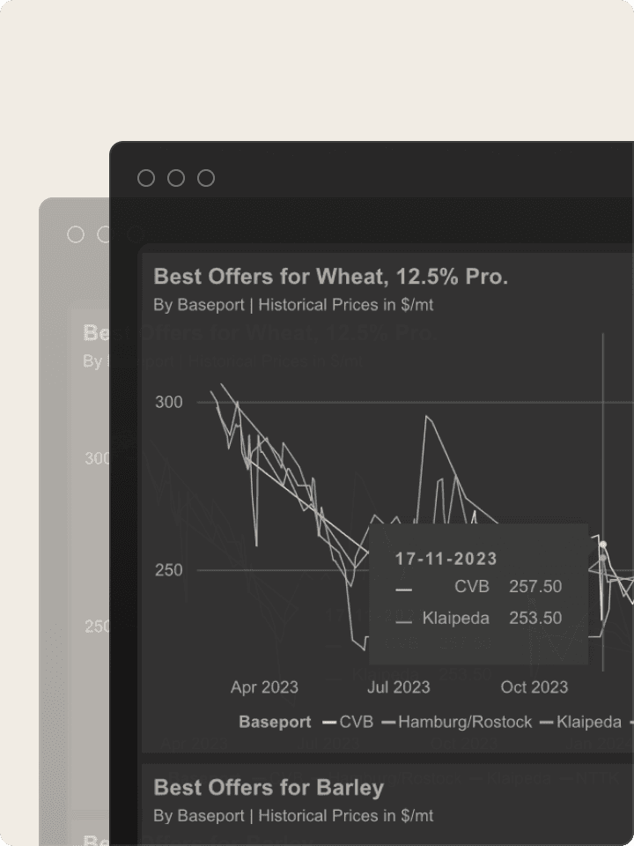This screenshot has height=846, width=634.
Task: Click the highlighted data point on the crosshair
Action: [x=602, y=545]
